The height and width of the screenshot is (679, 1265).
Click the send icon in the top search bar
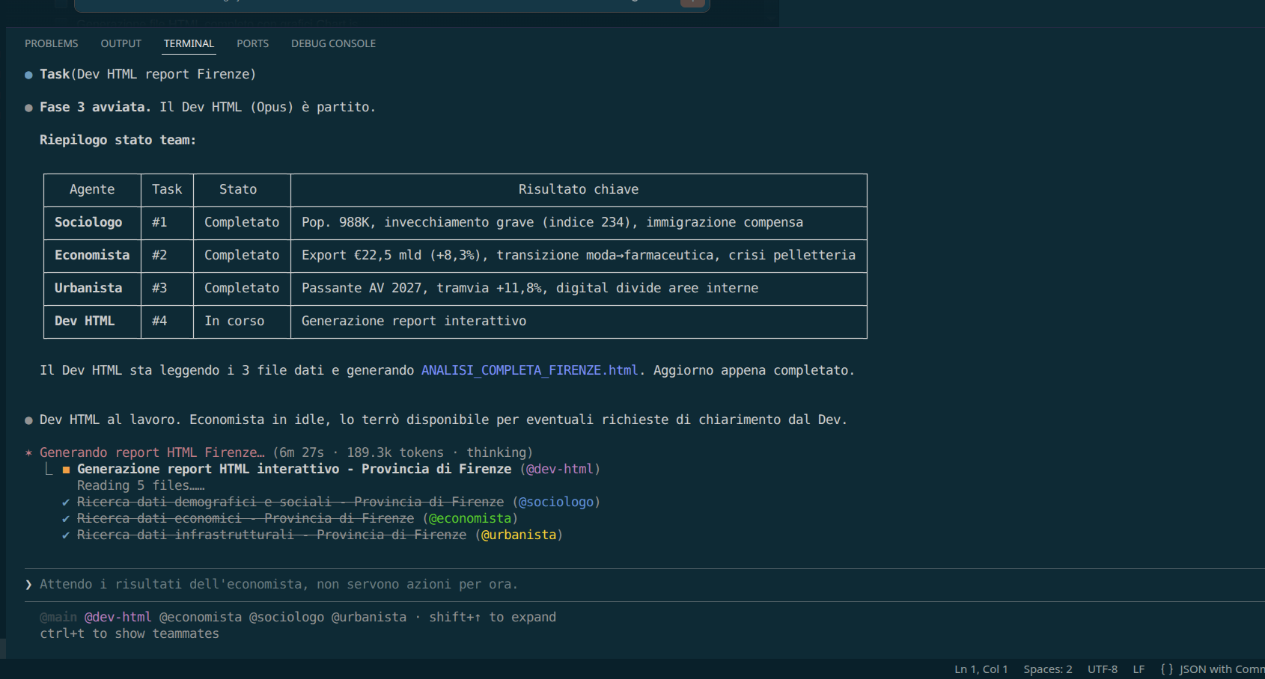pyautogui.click(x=692, y=3)
